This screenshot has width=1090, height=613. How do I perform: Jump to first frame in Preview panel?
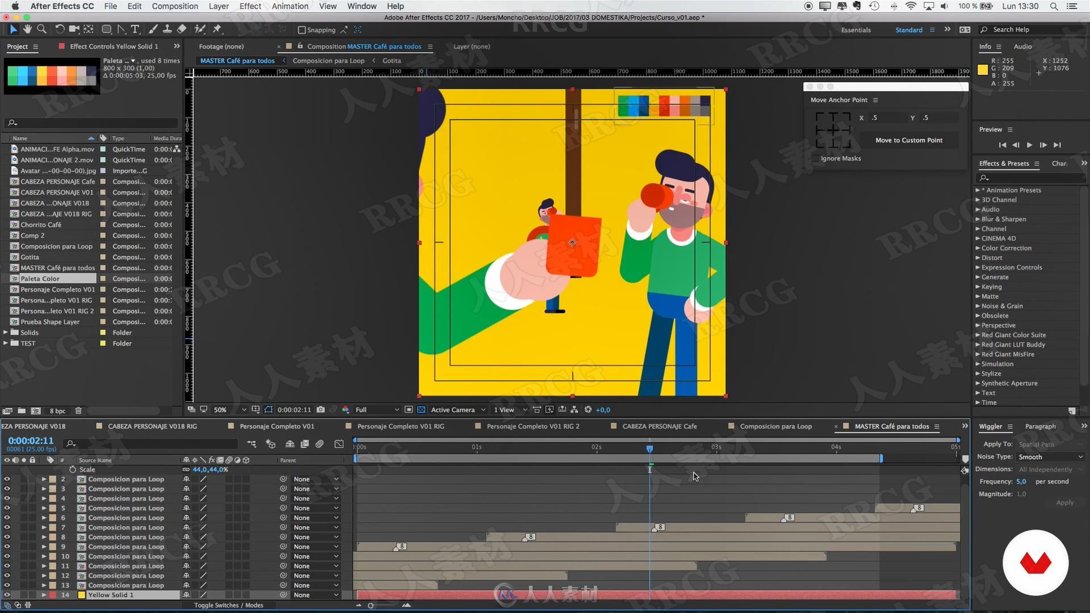click(x=1002, y=145)
